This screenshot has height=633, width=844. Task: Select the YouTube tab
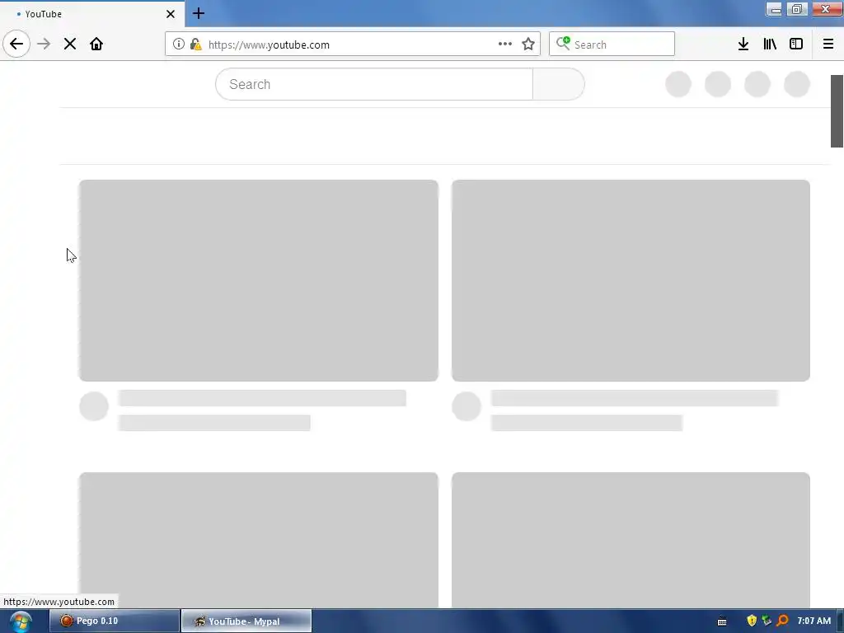coord(92,14)
